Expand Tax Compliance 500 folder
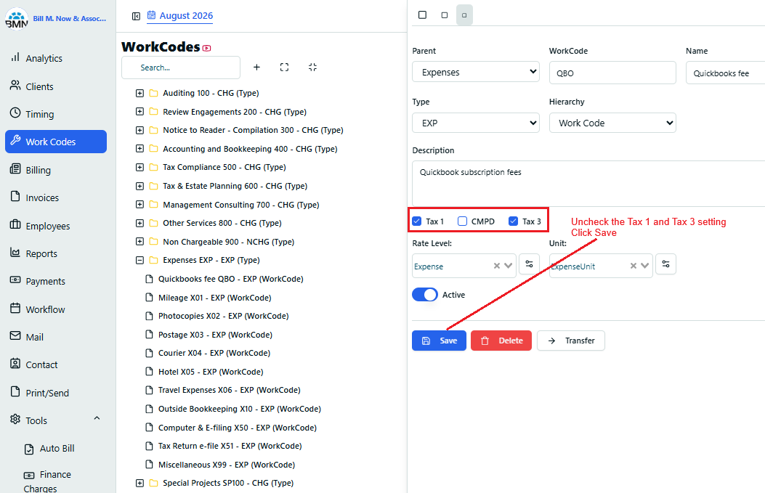Image resolution: width=765 pixels, height=493 pixels. click(x=139, y=167)
